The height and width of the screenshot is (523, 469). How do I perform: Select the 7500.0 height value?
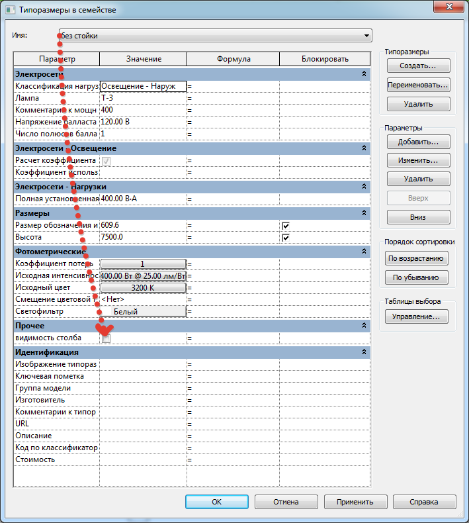(x=143, y=237)
